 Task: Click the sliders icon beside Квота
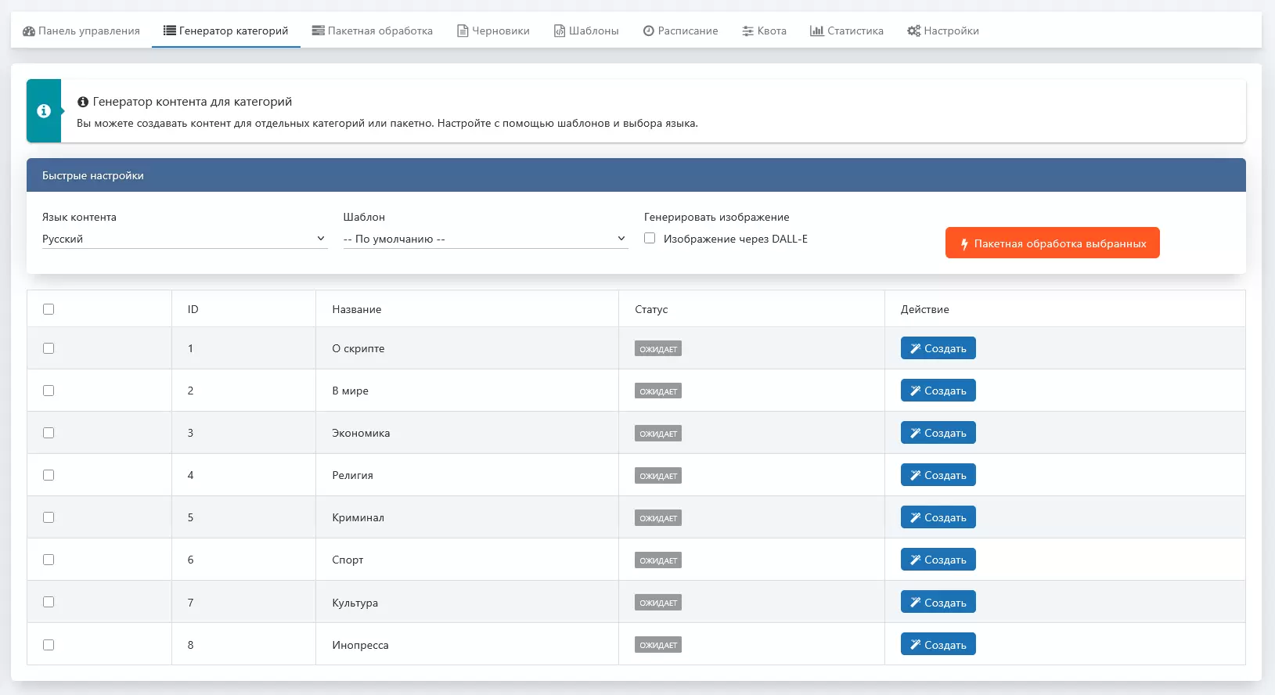(748, 31)
